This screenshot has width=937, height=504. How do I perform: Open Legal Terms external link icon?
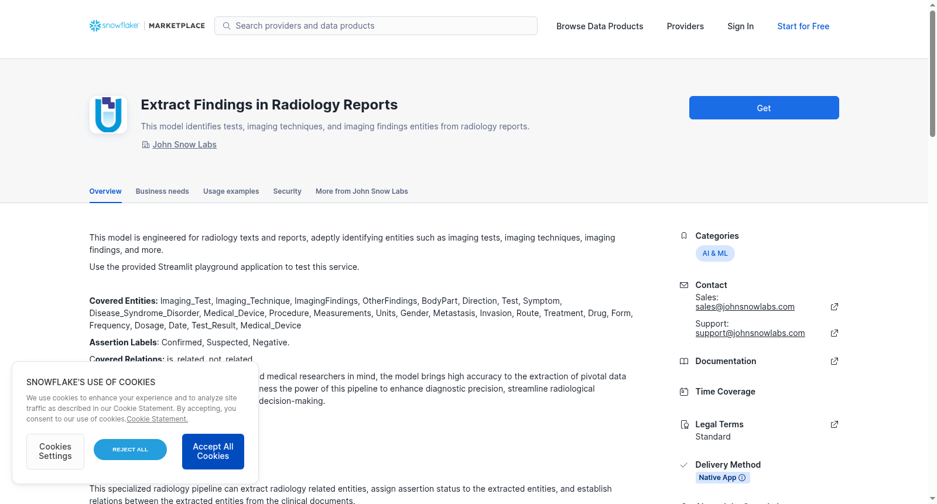click(x=835, y=424)
